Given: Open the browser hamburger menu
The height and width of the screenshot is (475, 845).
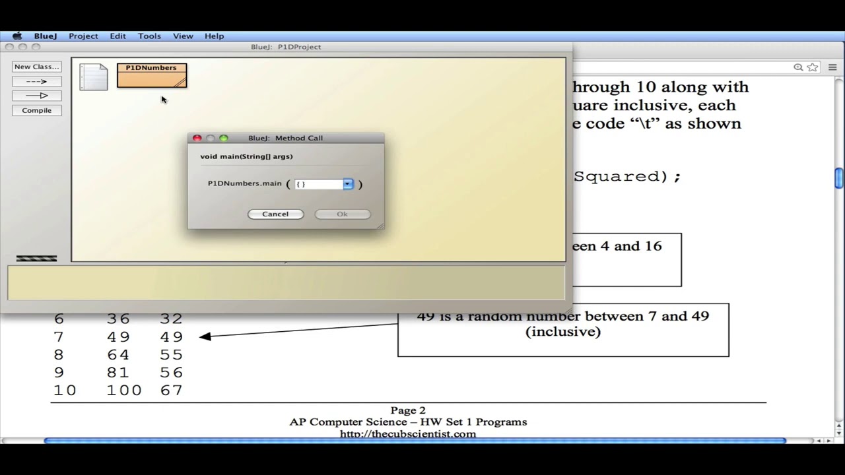Looking at the screenshot, I should [x=832, y=67].
